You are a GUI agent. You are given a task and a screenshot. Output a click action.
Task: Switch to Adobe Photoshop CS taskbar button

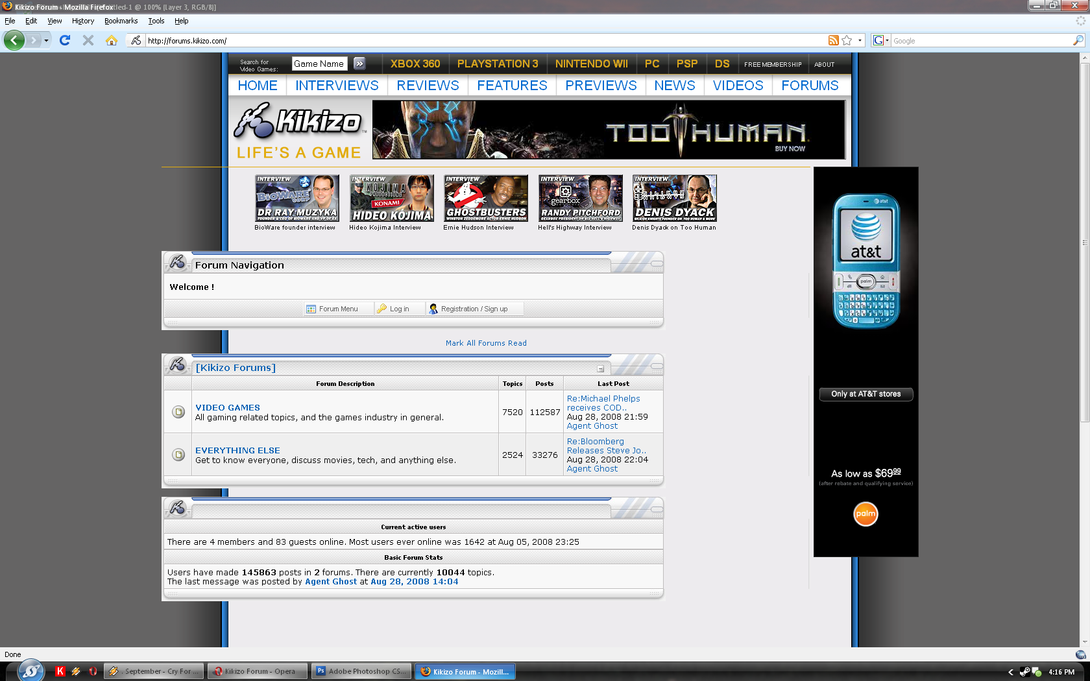(x=362, y=671)
